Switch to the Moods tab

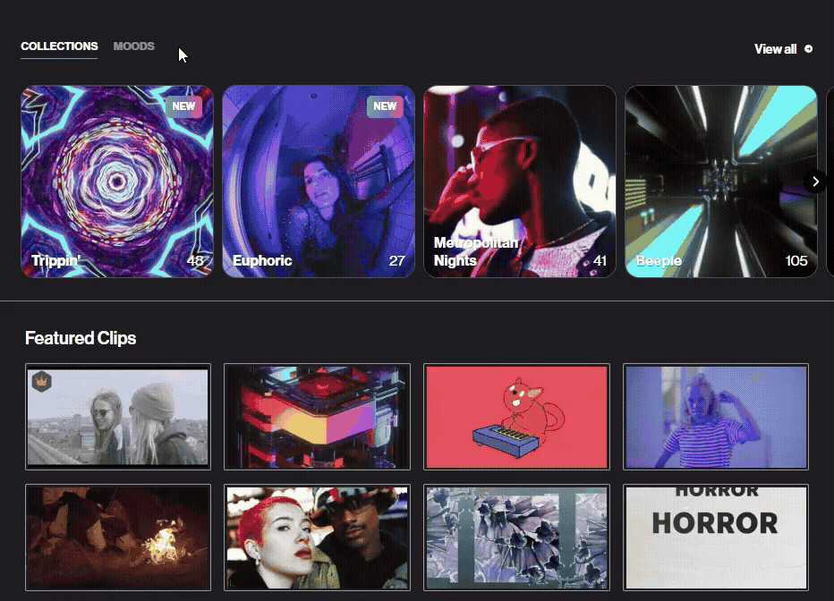click(x=133, y=46)
